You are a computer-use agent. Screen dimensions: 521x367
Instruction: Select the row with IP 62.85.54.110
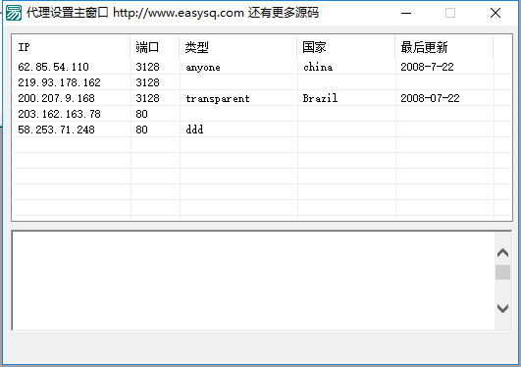tap(262, 67)
